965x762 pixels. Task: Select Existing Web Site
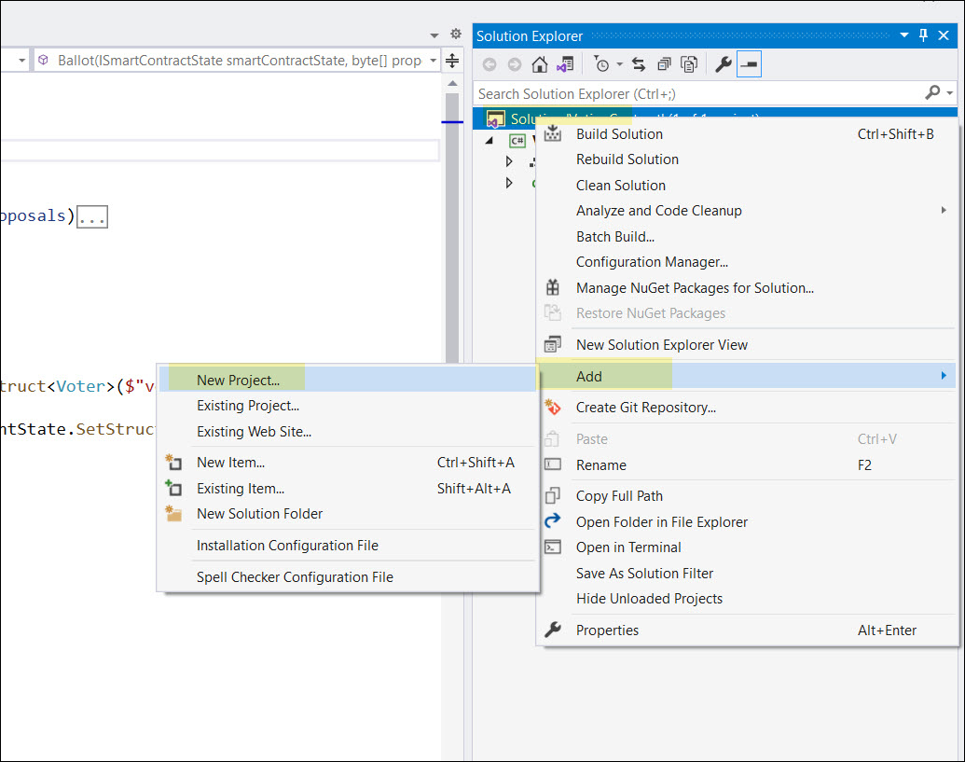(x=348, y=432)
